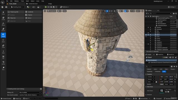Select the active Model tool category

3,35
